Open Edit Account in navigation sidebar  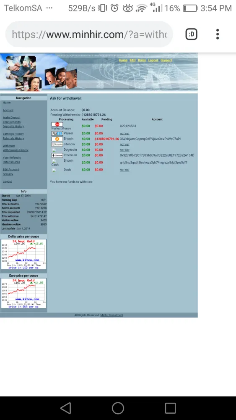[11, 170]
